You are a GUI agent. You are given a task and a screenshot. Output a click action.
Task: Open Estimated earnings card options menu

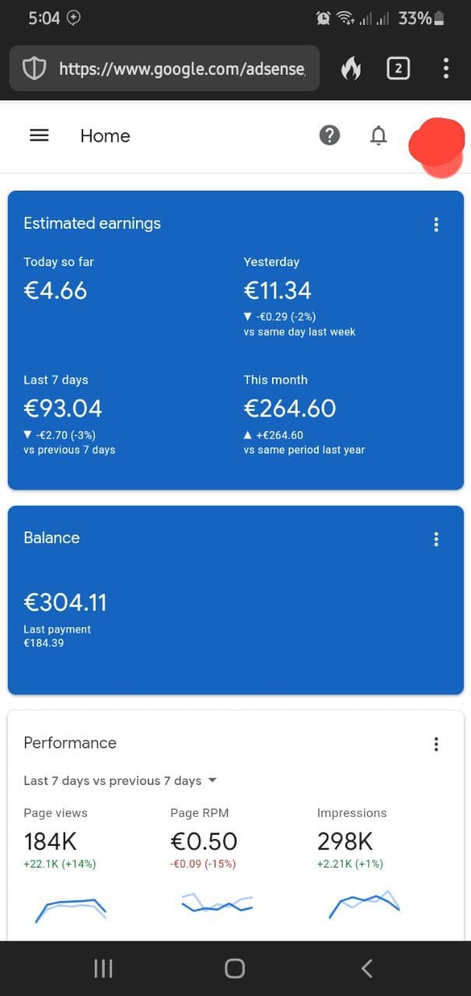pos(436,225)
